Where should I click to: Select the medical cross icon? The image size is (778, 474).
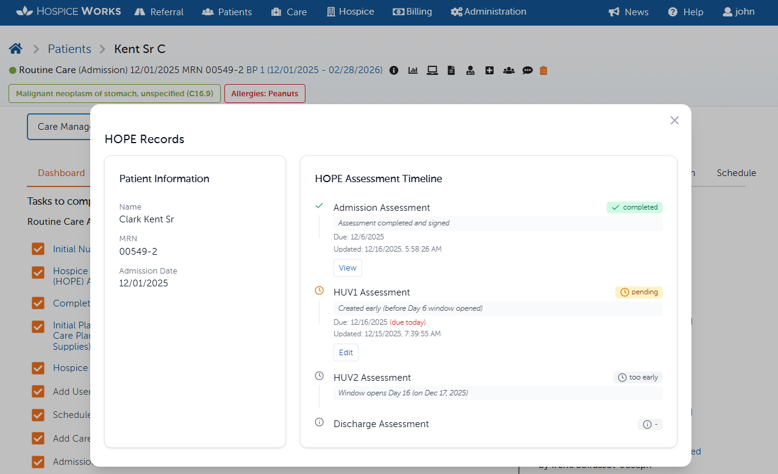(x=490, y=70)
